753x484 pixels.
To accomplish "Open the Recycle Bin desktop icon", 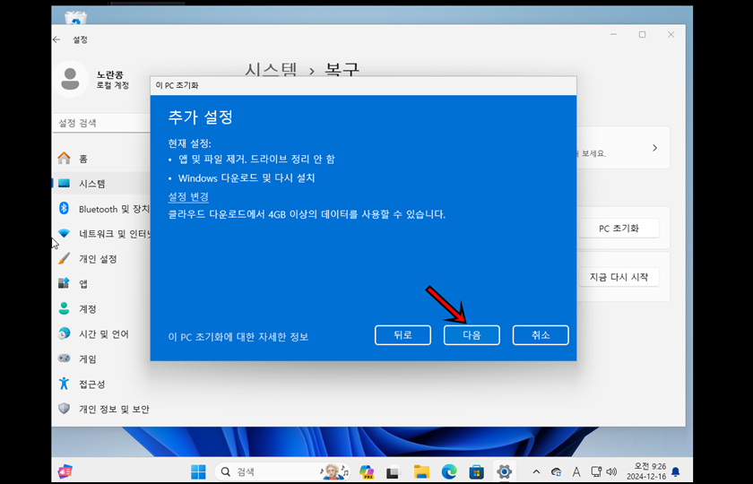I will tap(76, 16).
